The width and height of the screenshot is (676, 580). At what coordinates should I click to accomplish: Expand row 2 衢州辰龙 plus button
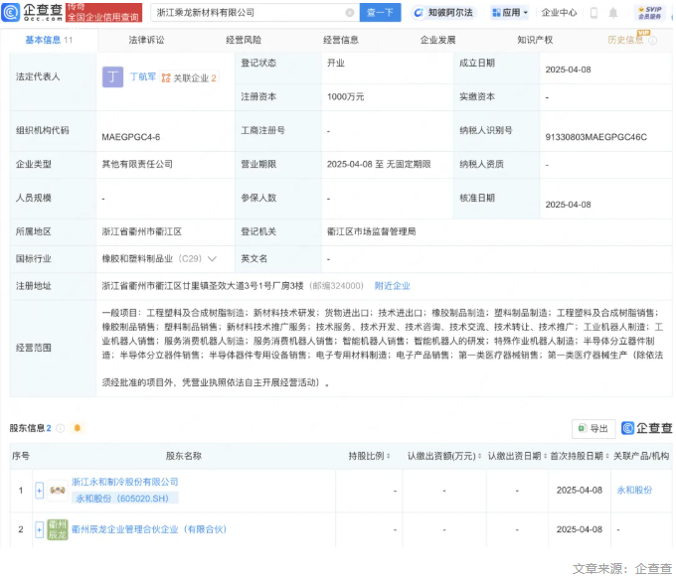point(39,529)
